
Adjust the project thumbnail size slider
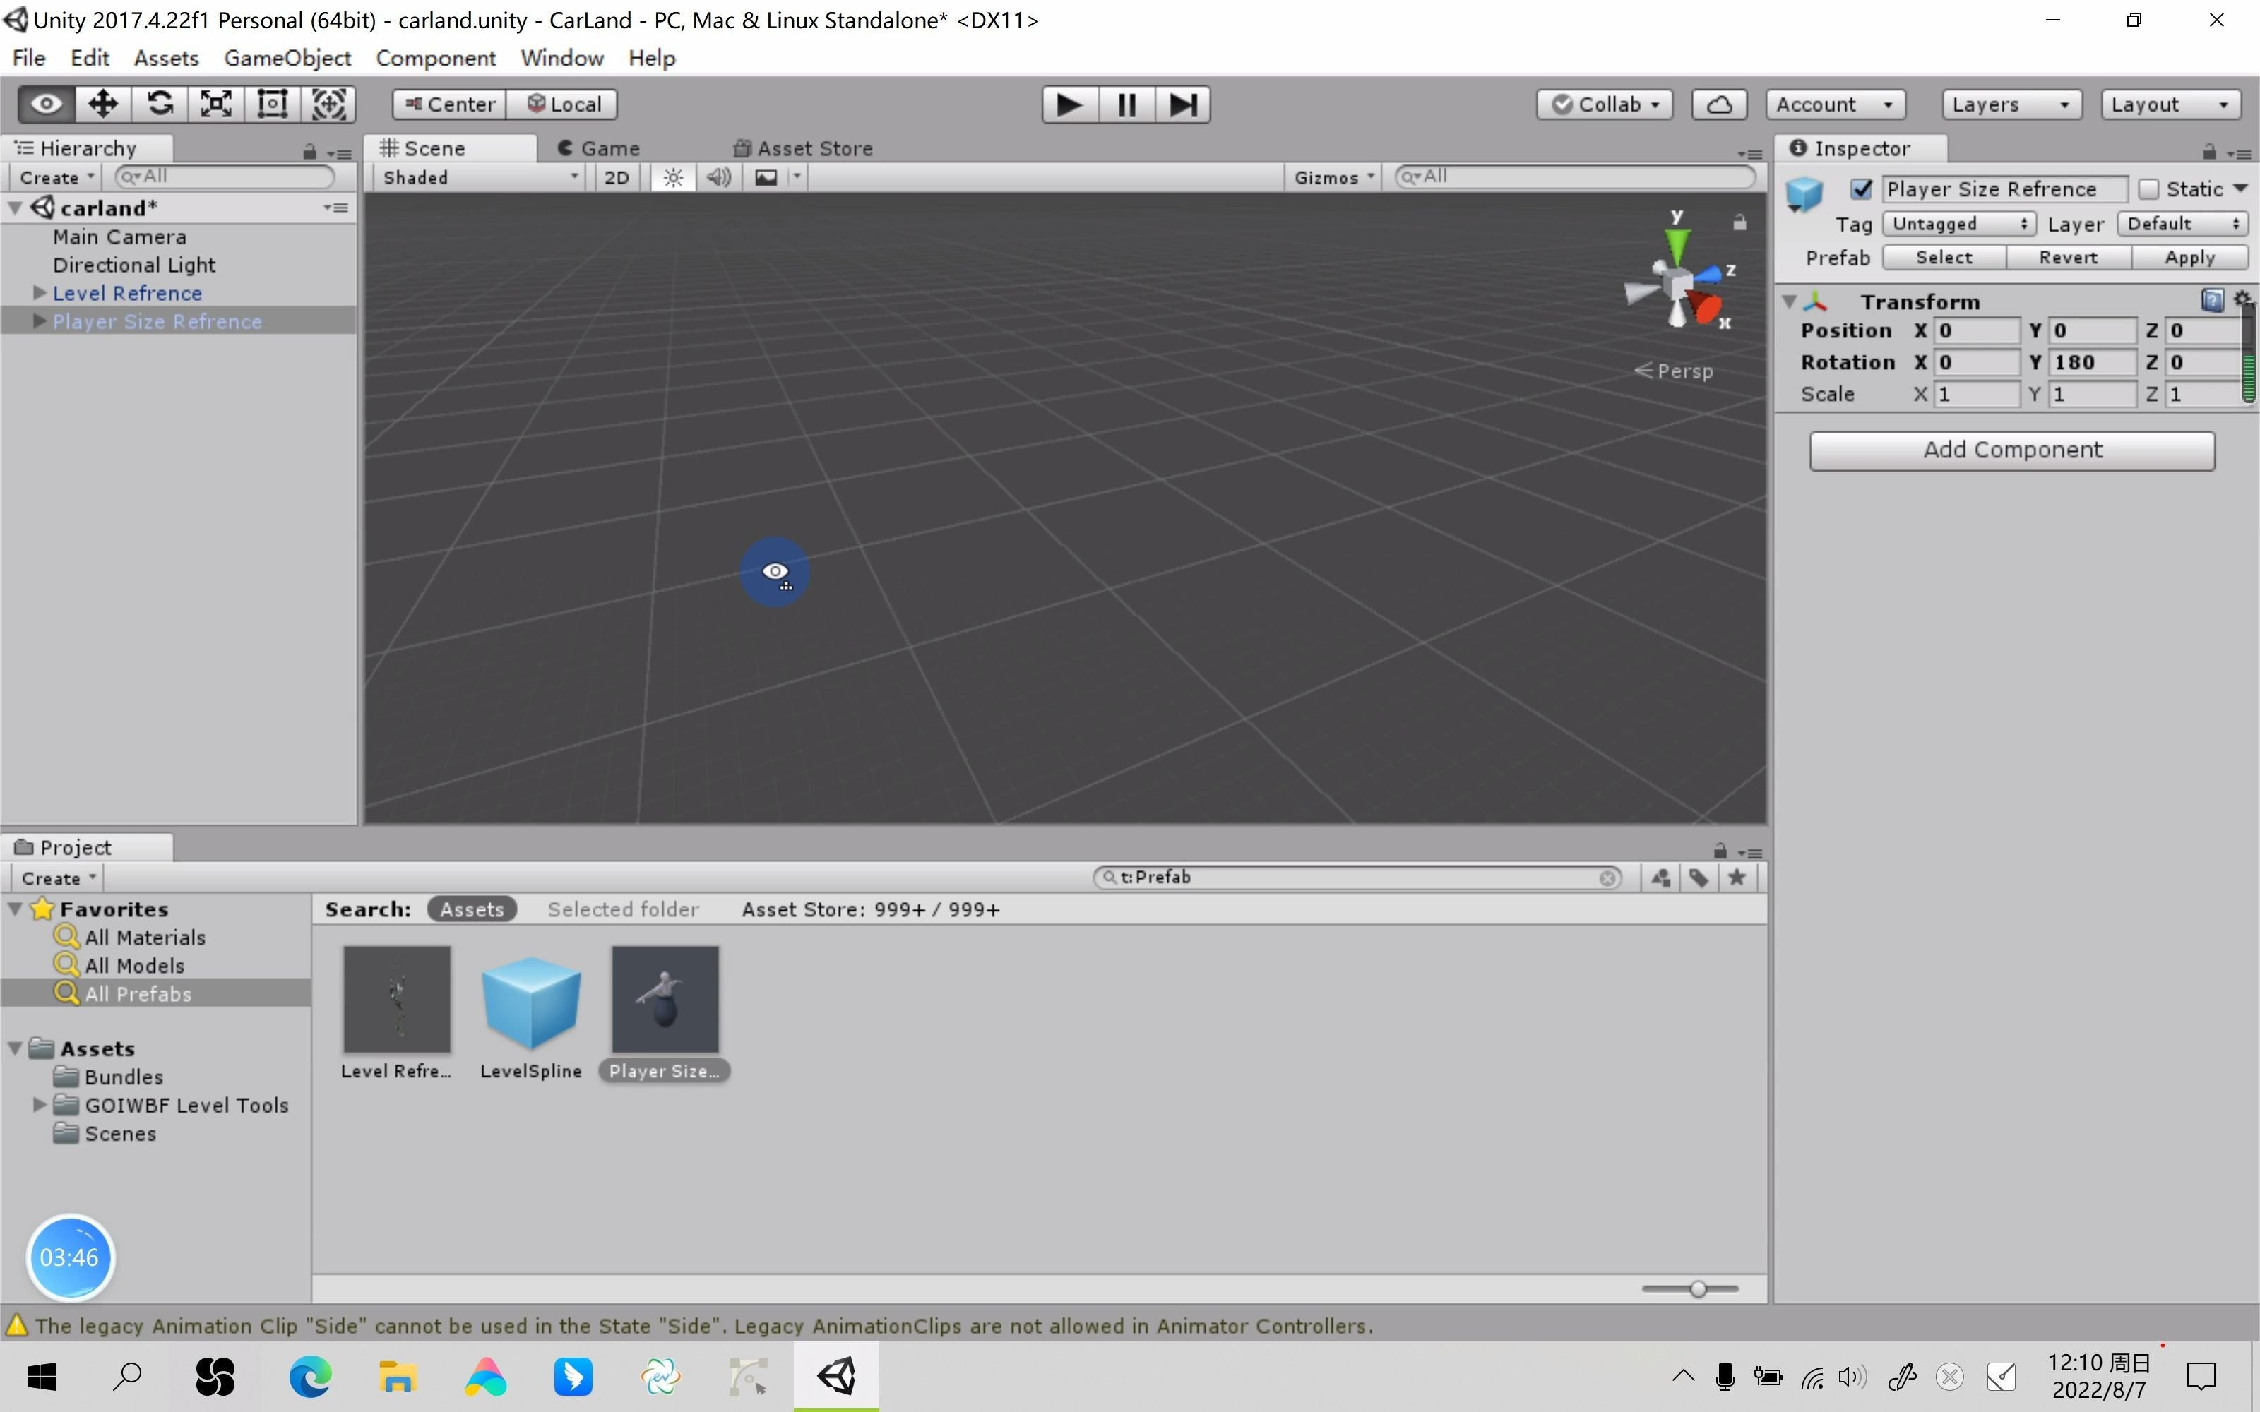point(1698,1290)
